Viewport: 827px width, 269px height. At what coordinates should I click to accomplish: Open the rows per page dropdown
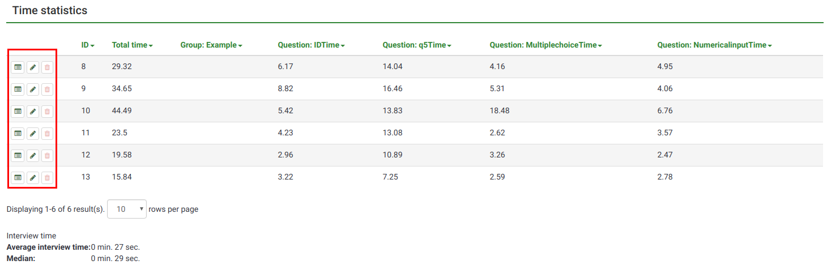[127, 209]
